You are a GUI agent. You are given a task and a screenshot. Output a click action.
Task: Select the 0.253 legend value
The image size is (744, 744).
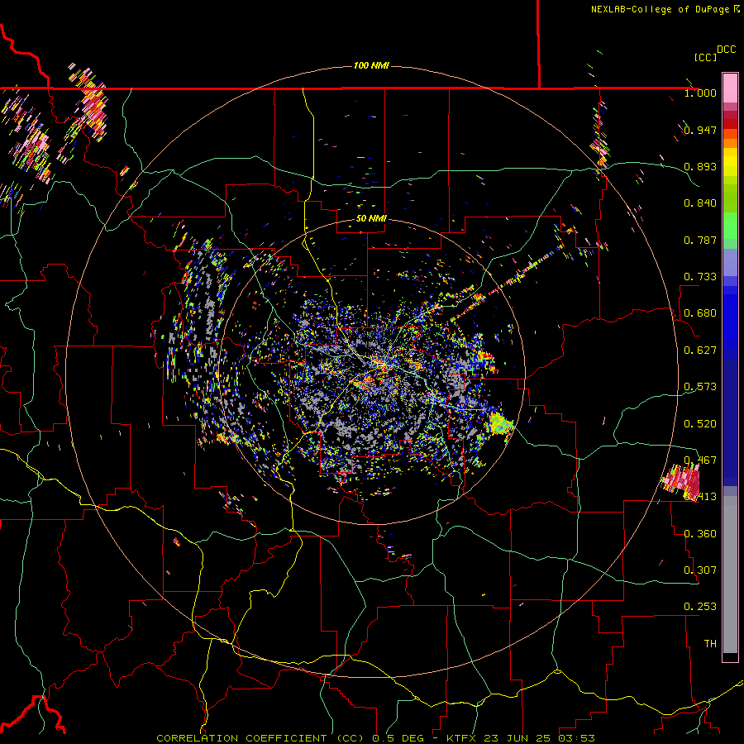click(700, 607)
